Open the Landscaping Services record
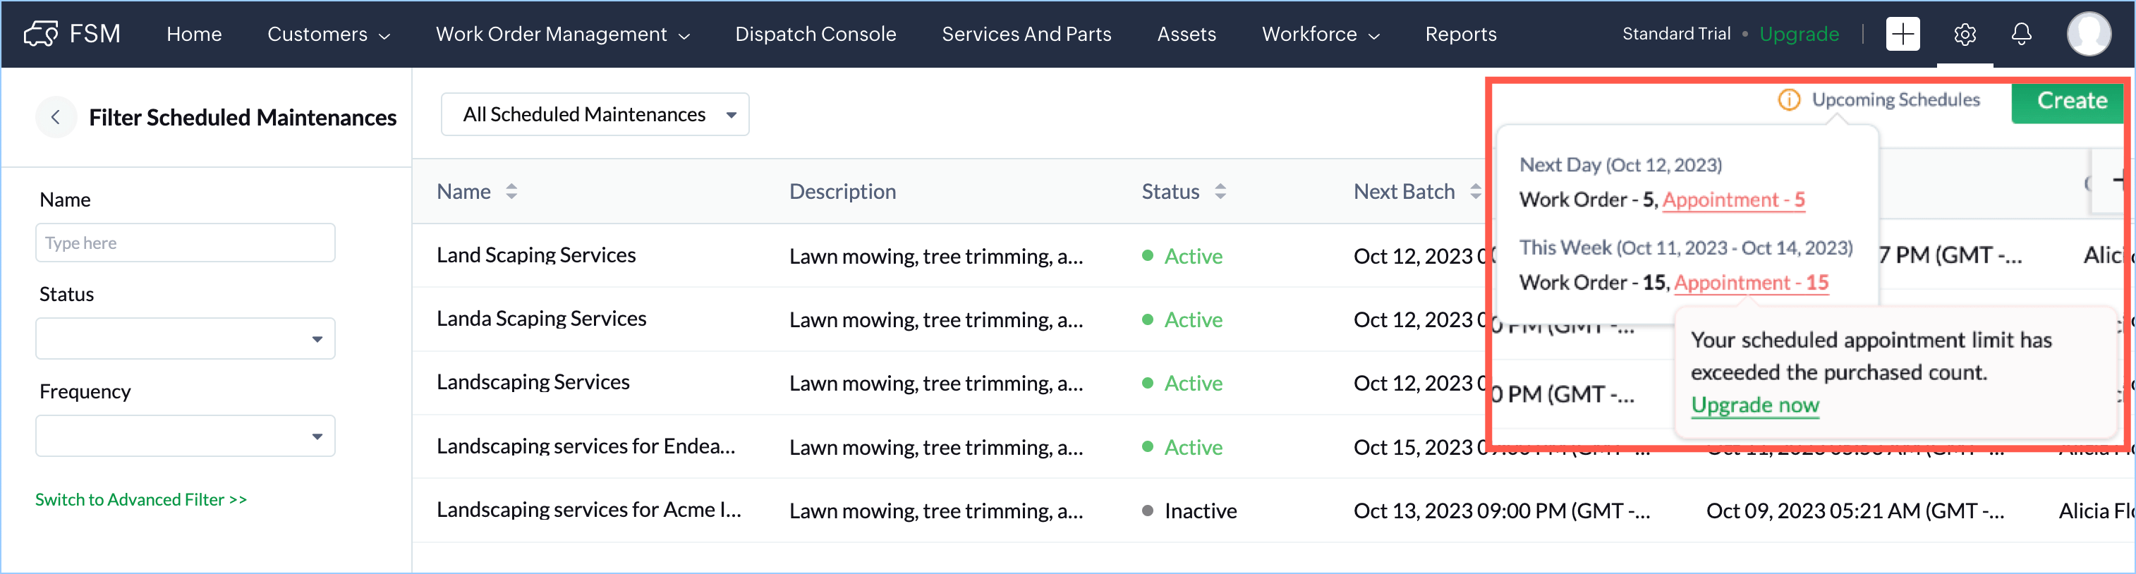This screenshot has width=2136, height=574. [x=533, y=382]
